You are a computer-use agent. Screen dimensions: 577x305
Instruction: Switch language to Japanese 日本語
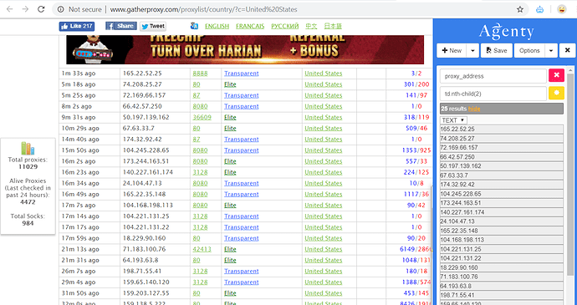pyautogui.click(x=333, y=26)
